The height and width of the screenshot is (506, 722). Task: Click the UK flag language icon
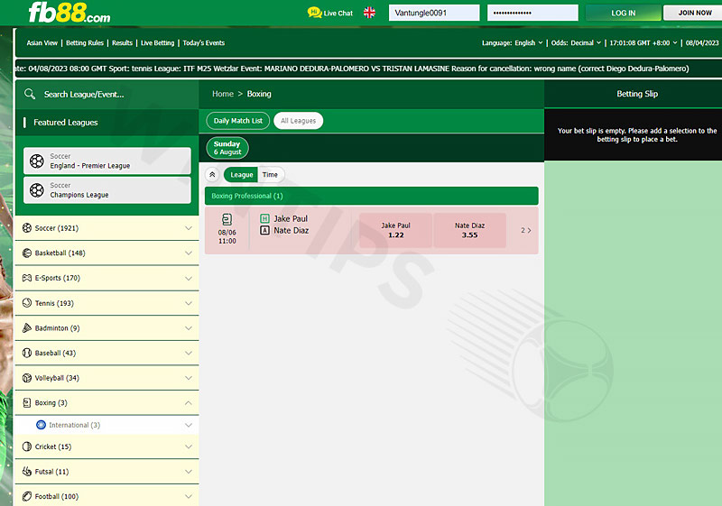click(x=369, y=13)
